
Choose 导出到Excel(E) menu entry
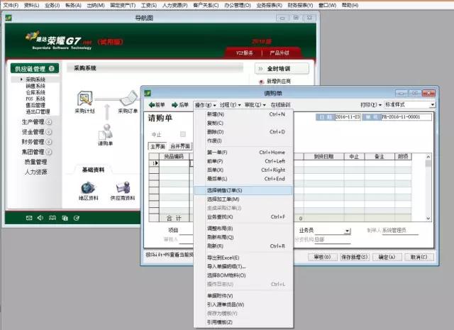coord(243,258)
